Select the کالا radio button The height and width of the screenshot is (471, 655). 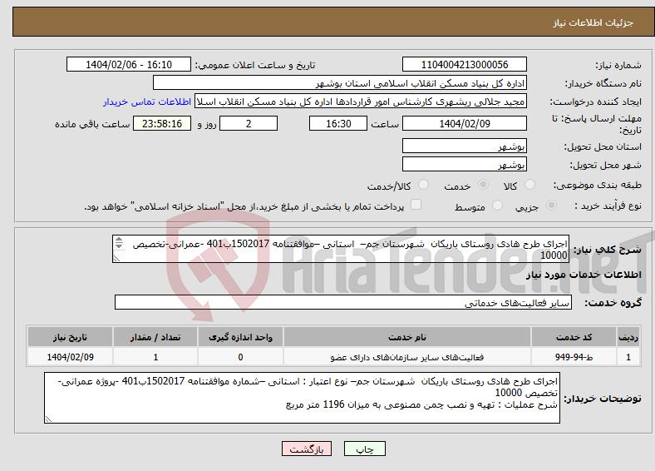[529, 185]
